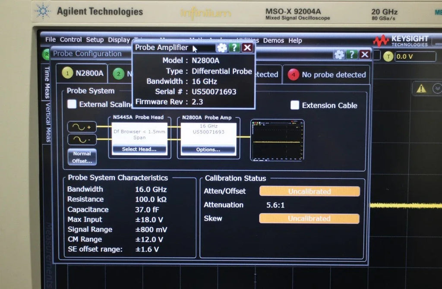Image resolution: width=442 pixels, height=289 pixels.
Task: Enable External Scaling checkbox
Action: click(x=72, y=104)
